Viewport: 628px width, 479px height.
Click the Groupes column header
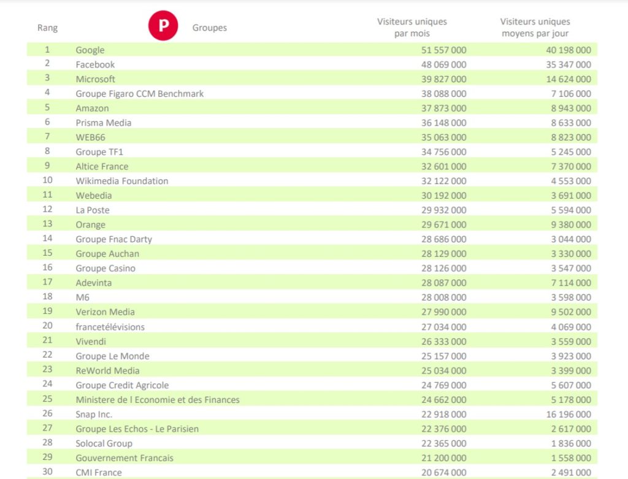tap(209, 28)
